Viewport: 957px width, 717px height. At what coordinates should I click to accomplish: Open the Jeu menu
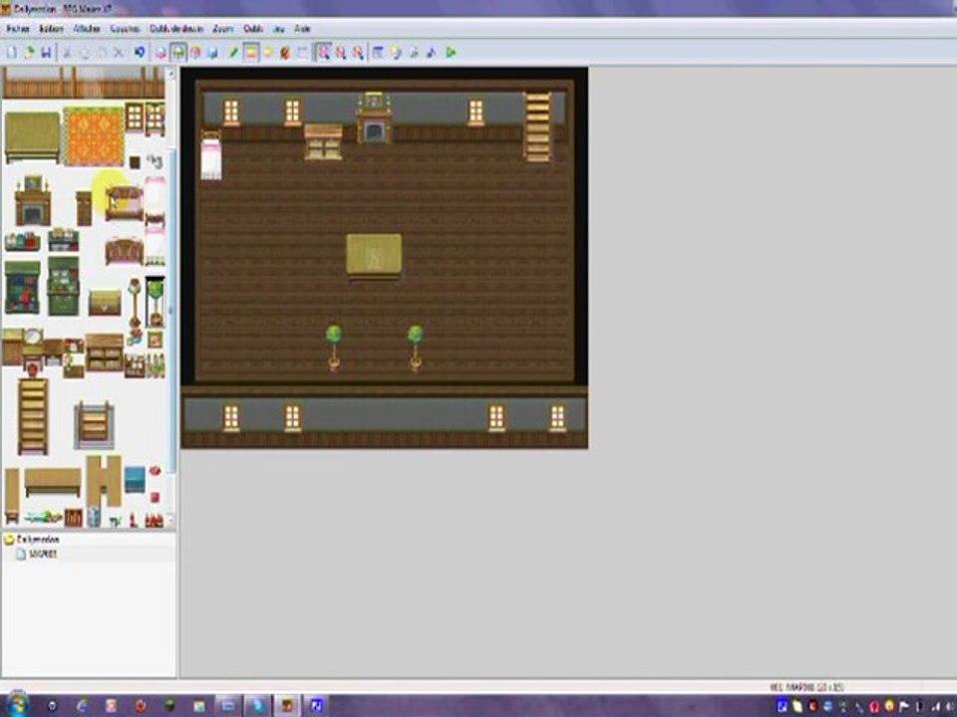279,29
